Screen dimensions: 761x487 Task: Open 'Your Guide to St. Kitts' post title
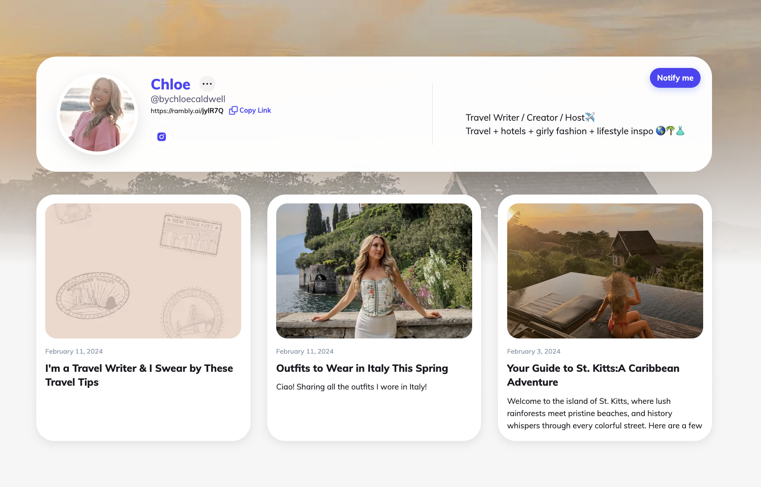(593, 375)
